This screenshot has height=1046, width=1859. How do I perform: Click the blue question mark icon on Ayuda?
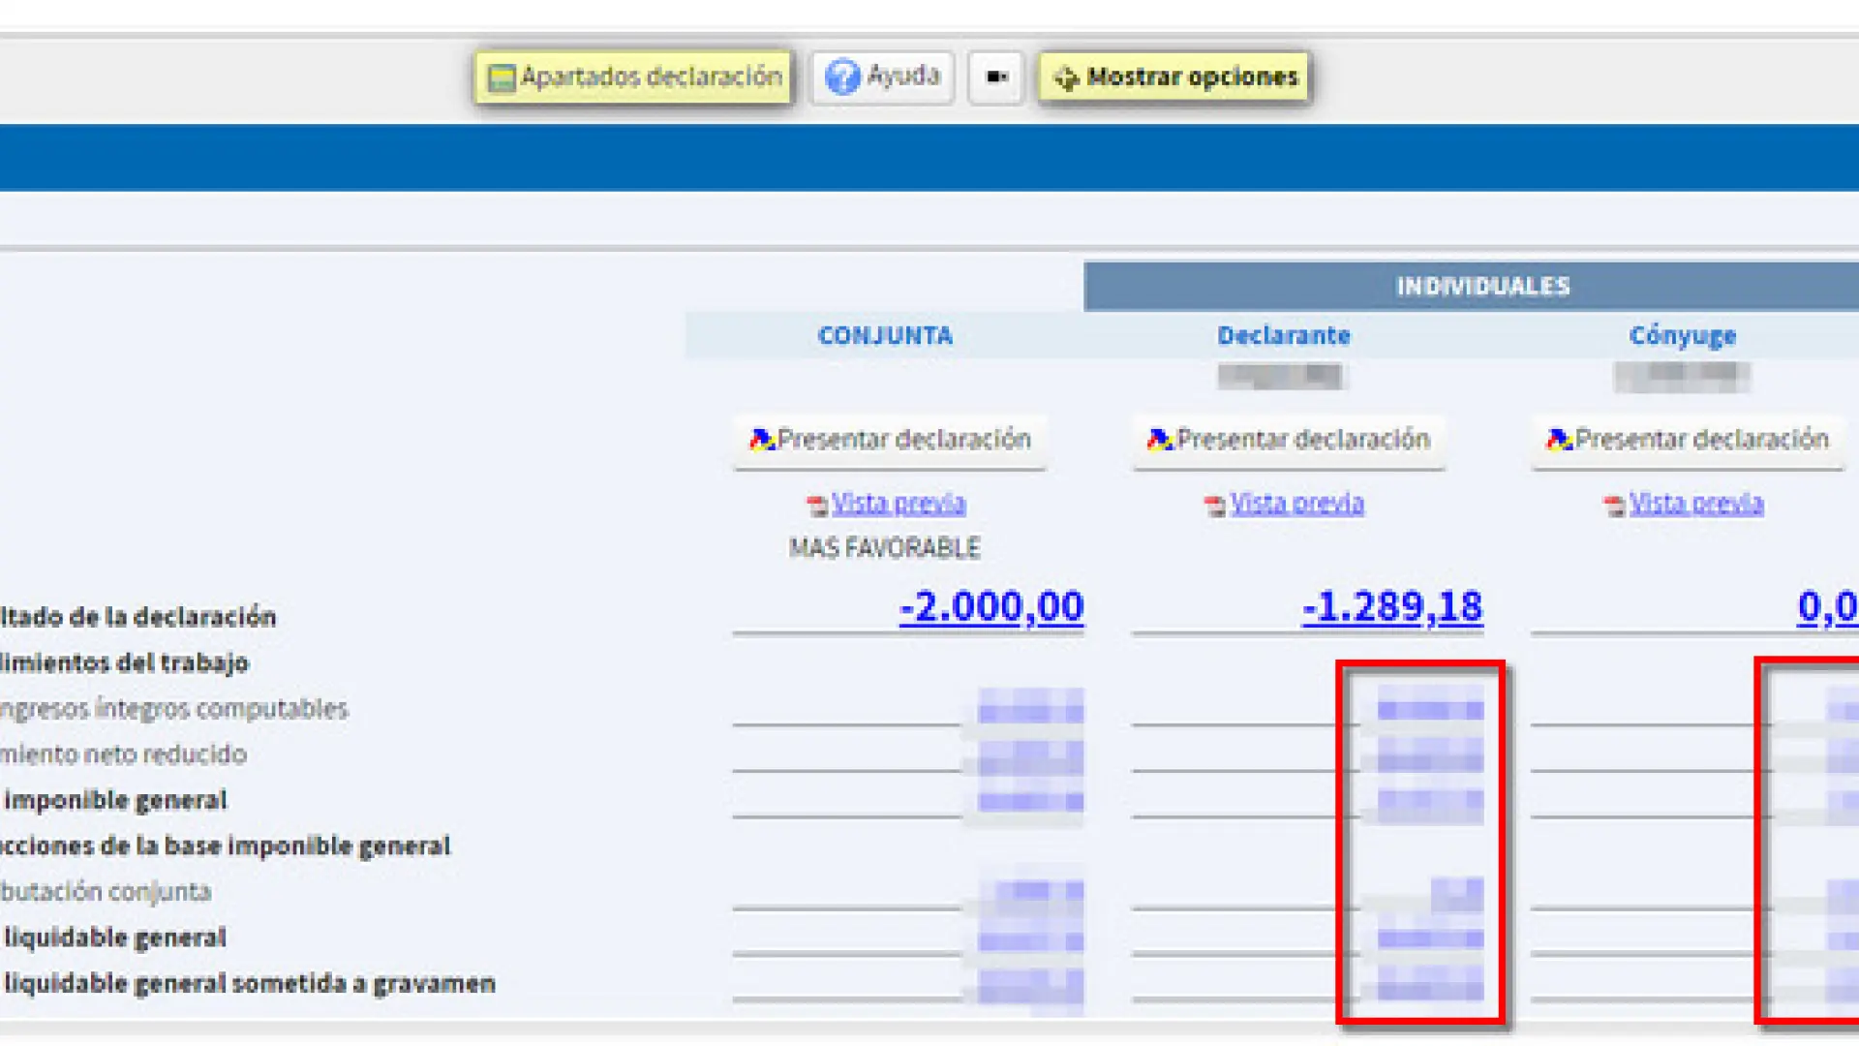(842, 77)
